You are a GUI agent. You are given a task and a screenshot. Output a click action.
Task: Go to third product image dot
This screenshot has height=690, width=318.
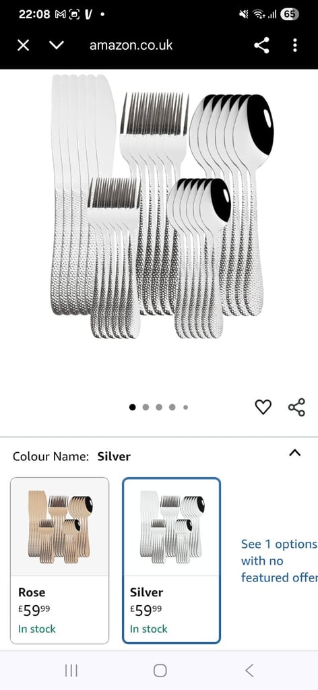coord(159,407)
